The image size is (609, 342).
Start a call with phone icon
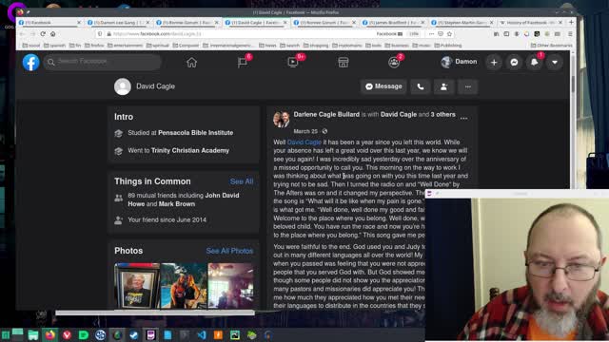tap(421, 86)
